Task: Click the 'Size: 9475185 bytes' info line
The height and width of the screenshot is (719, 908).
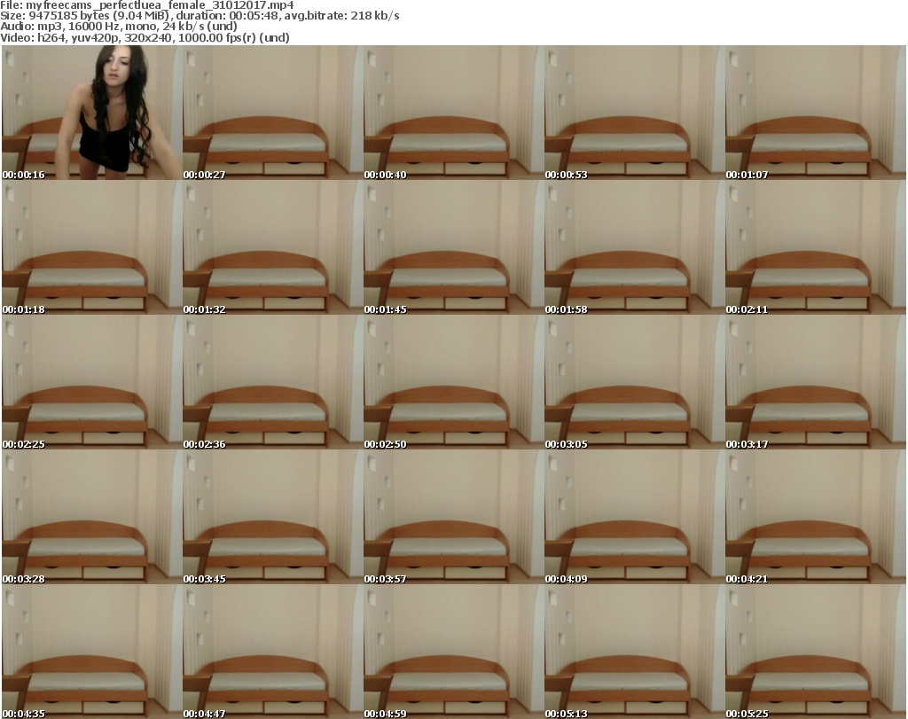Action: pyautogui.click(x=200, y=16)
